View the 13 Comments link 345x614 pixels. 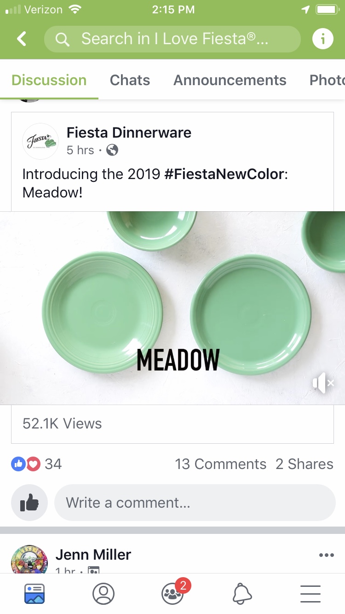(x=220, y=464)
